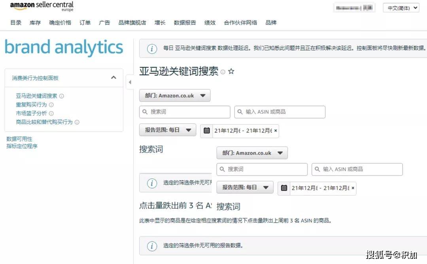Click info icon next to 重复购买行为
Viewport: 427px width, 264px height.
[51, 105]
